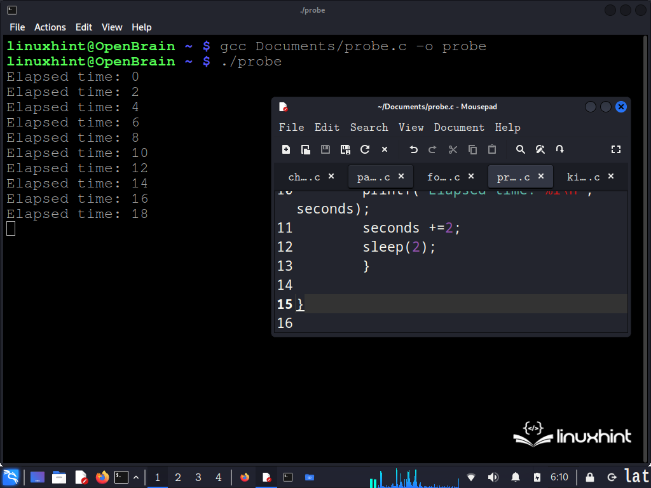Screen dimensions: 651x488
Task: Open the Document menu in Mousepad
Action: click(x=459, y=128)
